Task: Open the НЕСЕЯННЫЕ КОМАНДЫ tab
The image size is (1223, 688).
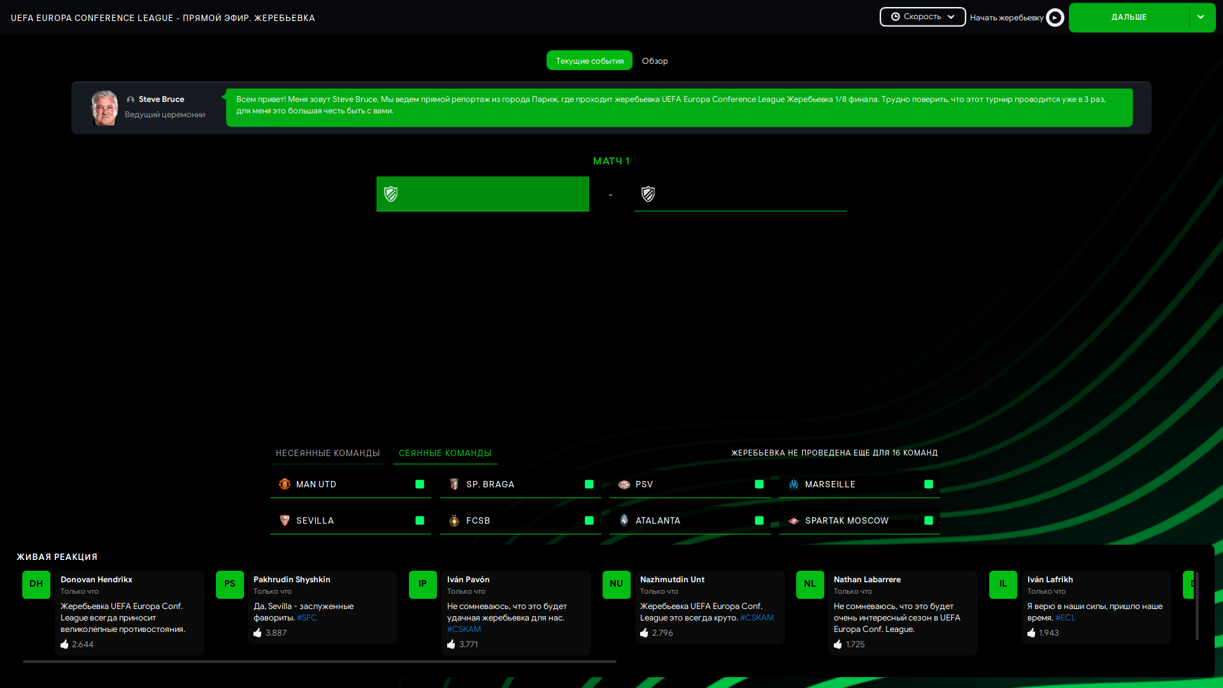Action: pos(327,453)
